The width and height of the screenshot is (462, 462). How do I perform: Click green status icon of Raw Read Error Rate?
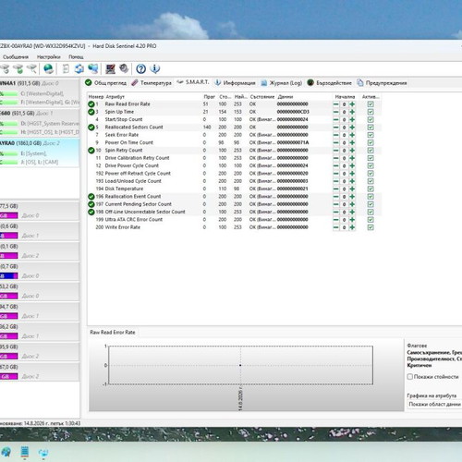pyautogui.click(x=91, y=104)
